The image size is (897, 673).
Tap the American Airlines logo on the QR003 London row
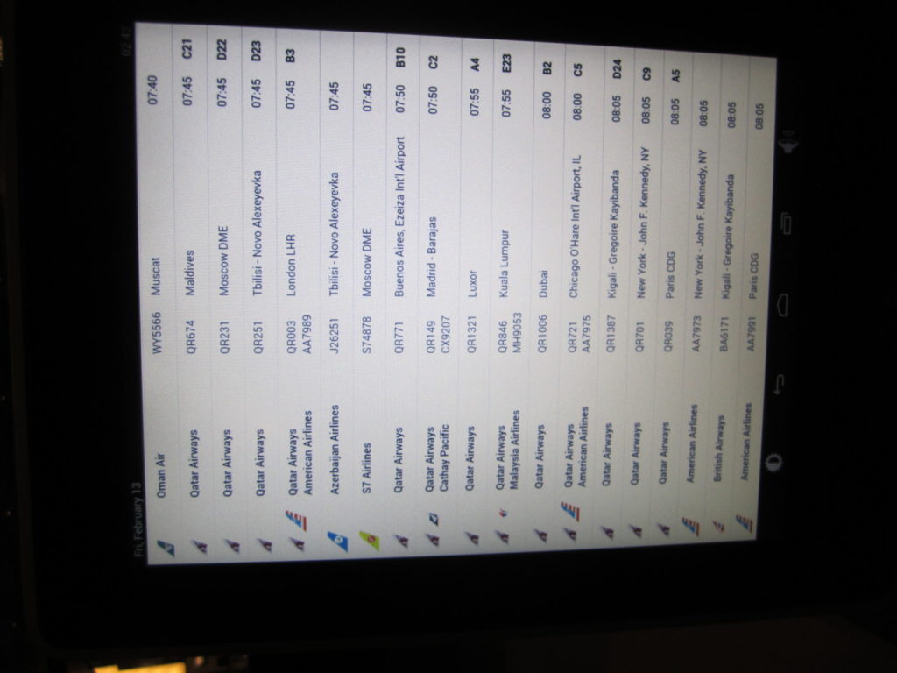click(295, 521)
